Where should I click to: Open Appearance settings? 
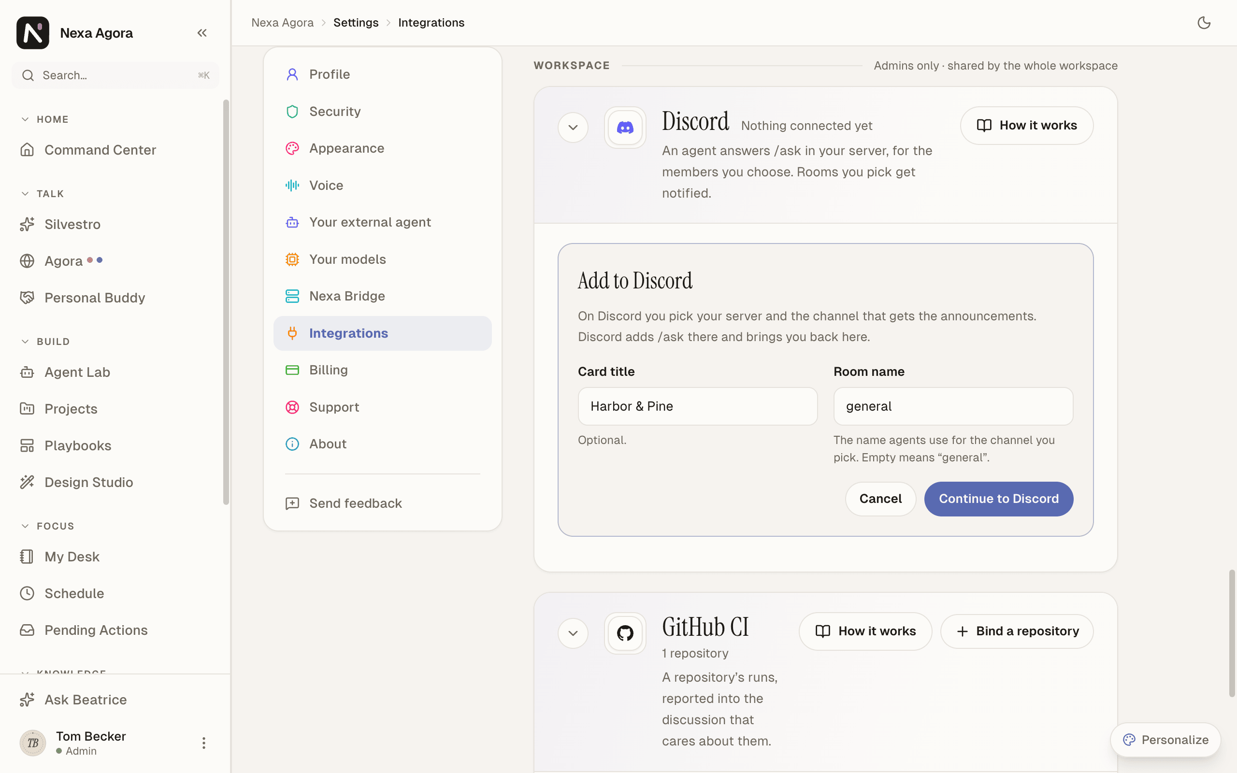tap(382, 148)
